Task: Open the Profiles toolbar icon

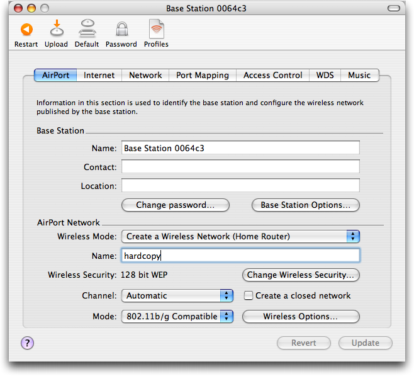Action: 156,30
